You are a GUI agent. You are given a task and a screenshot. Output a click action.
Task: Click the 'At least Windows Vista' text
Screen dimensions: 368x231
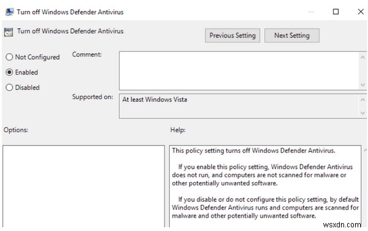coord(155,100)
